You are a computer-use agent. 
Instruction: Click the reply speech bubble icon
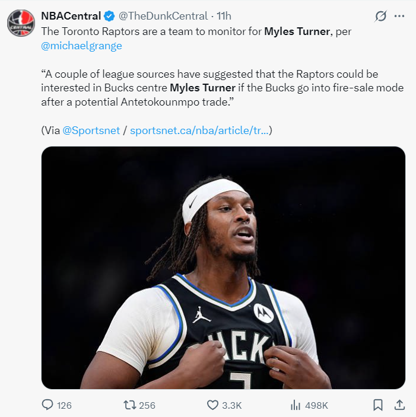47,405
